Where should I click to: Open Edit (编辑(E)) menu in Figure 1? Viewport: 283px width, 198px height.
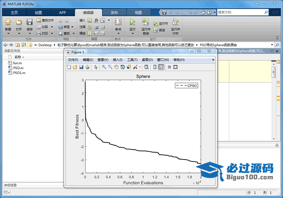[88, 60]
